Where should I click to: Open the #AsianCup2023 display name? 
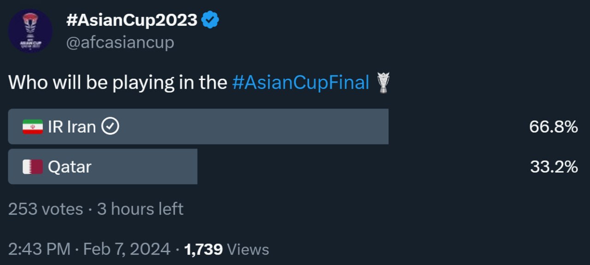point(132,20)
